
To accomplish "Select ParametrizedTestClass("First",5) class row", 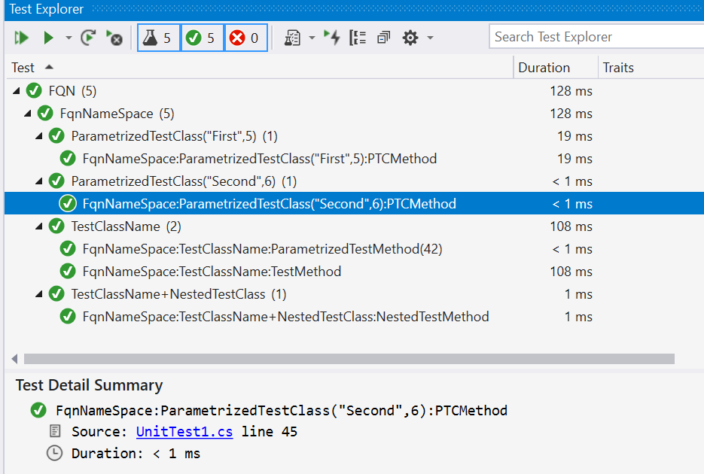I will (354, 136).
